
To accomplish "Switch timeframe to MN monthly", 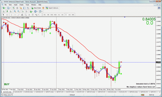I will [73, 15].
